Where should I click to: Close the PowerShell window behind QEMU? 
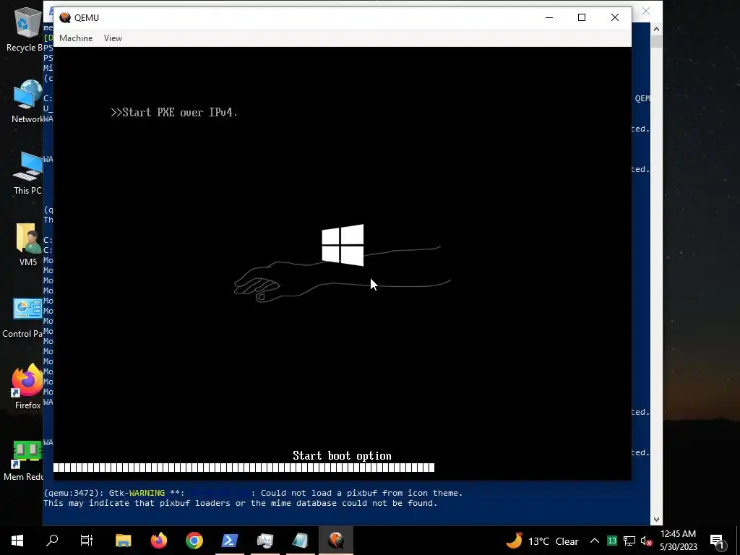(x=646, y=11)
